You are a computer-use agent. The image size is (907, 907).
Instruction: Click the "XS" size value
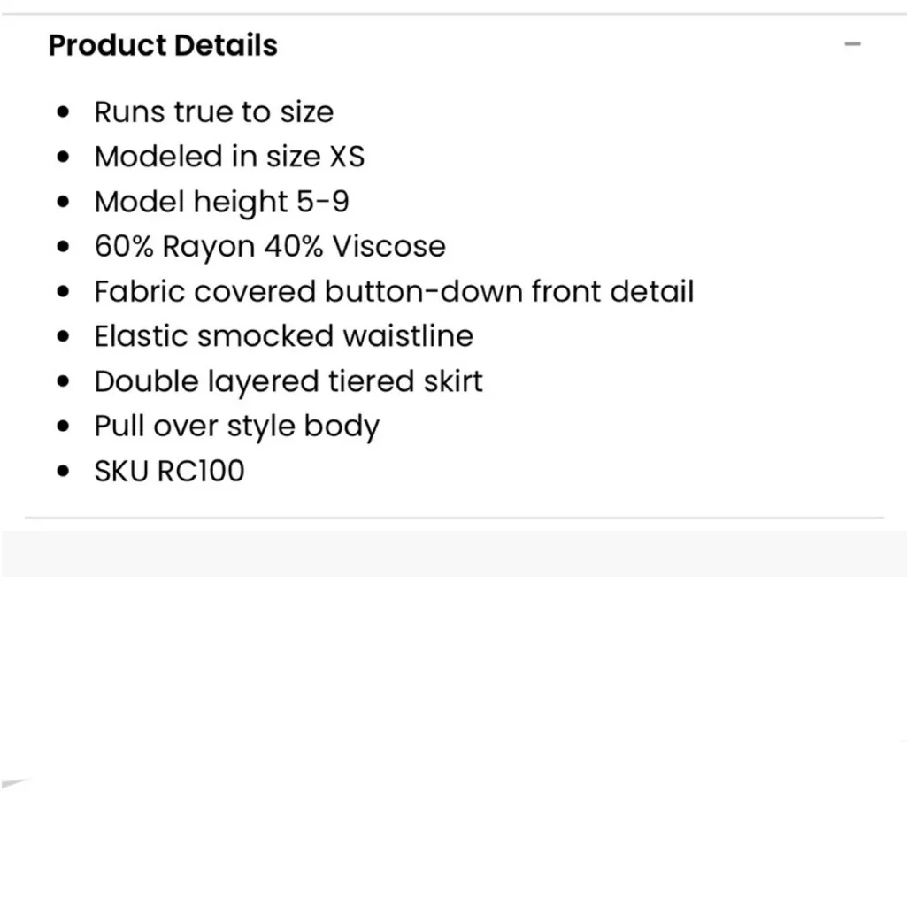(x=347, y=157)
